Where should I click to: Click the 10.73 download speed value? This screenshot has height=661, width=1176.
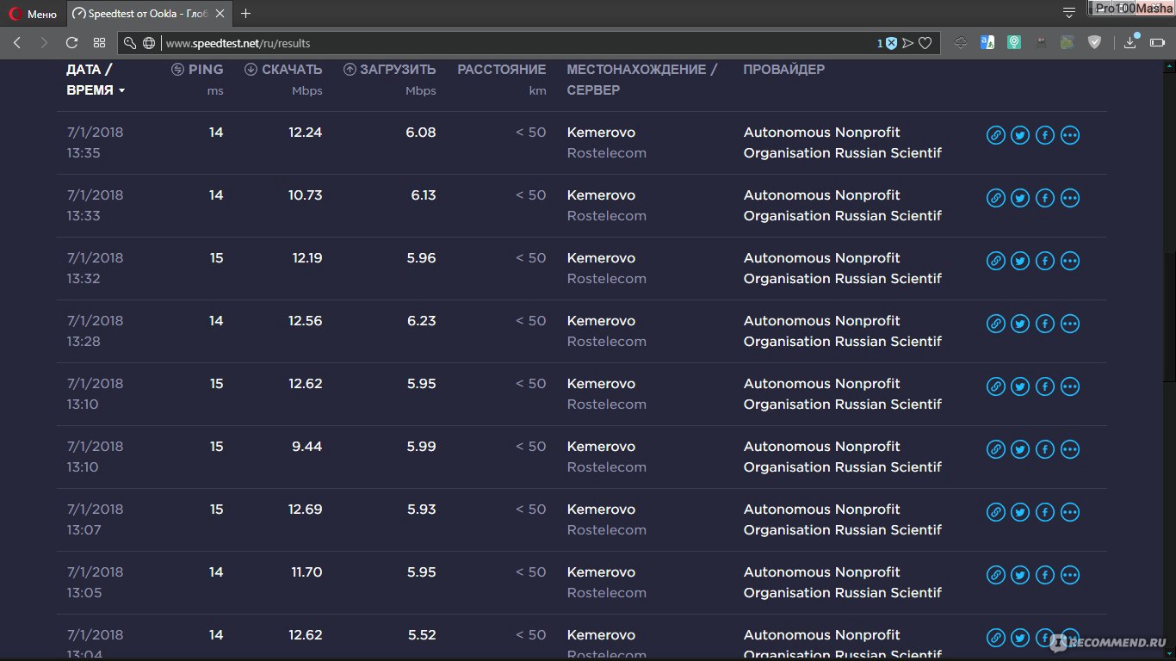click(x=306, y=195)
